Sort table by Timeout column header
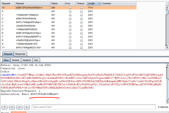This screenshot has height=113, width=169. [x=81, y=3]
